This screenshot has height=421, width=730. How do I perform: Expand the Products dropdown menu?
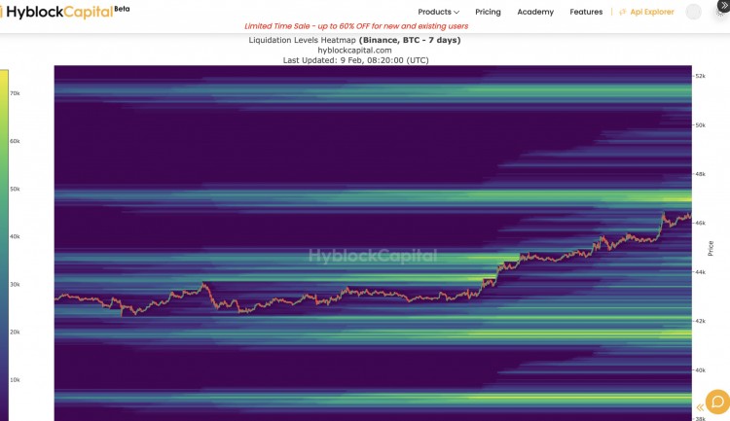[438, 12]
